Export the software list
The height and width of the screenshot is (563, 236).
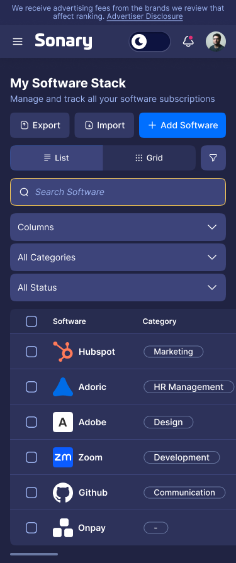pyautogui.click(x=40, y=125)
